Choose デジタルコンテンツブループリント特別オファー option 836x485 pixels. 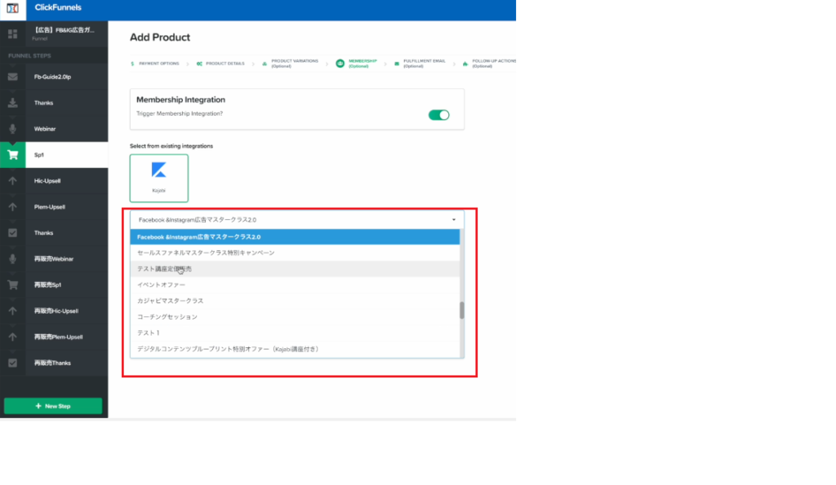[x=295, y=349]
